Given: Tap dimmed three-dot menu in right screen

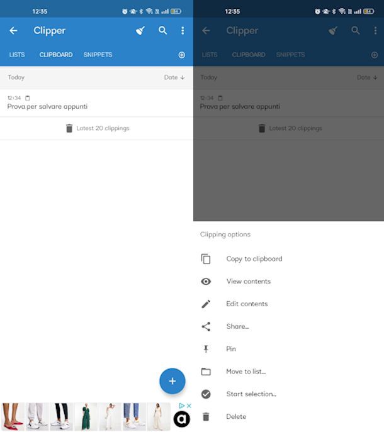Looking at the screenshot, I should pyautogui.click(x=375, y=31).
